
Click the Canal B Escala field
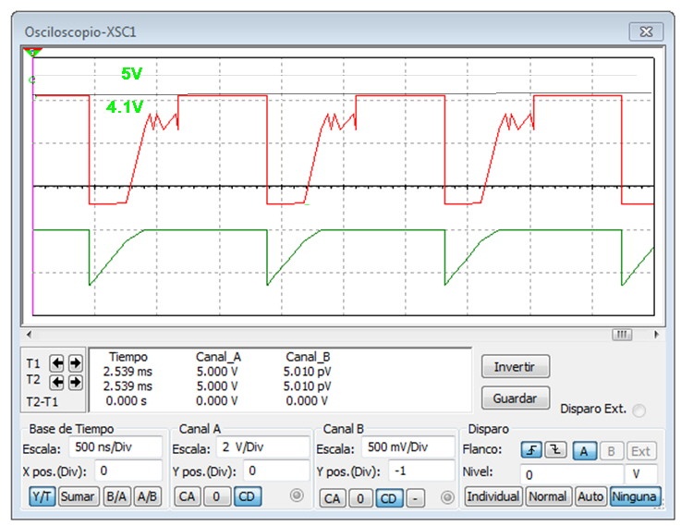408,448
